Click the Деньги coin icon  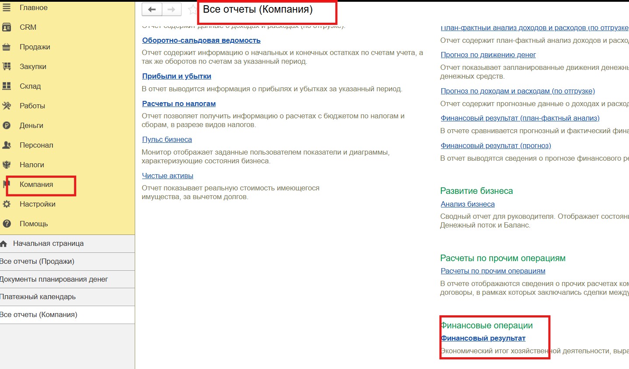7,125
